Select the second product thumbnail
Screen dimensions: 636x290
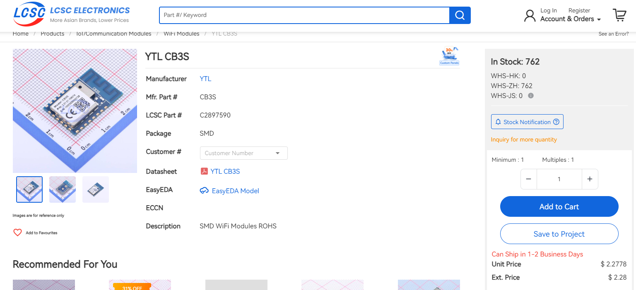[63, 189]
